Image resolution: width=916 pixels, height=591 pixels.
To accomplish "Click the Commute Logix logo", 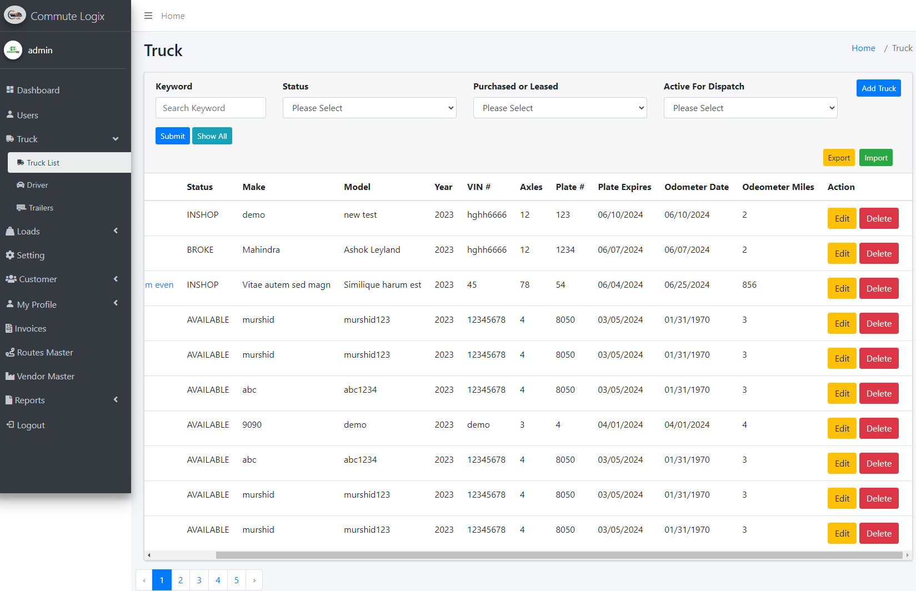I will [x=15, y=16].
